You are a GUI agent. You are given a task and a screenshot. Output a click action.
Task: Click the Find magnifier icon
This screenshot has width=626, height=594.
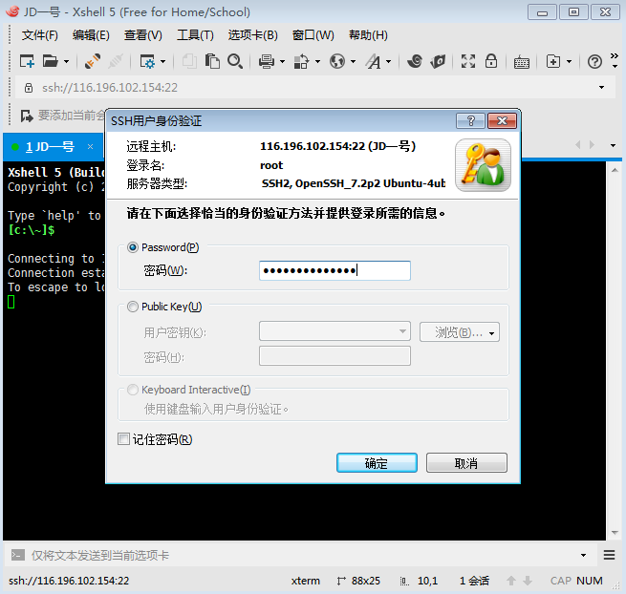point(235,61)
